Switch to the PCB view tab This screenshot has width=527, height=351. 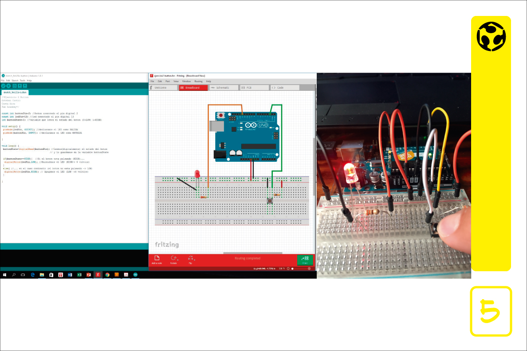click(254, 88)
